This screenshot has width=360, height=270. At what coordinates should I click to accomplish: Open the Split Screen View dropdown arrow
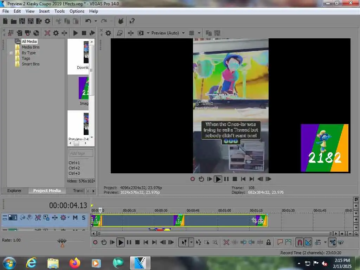[148, 33]
